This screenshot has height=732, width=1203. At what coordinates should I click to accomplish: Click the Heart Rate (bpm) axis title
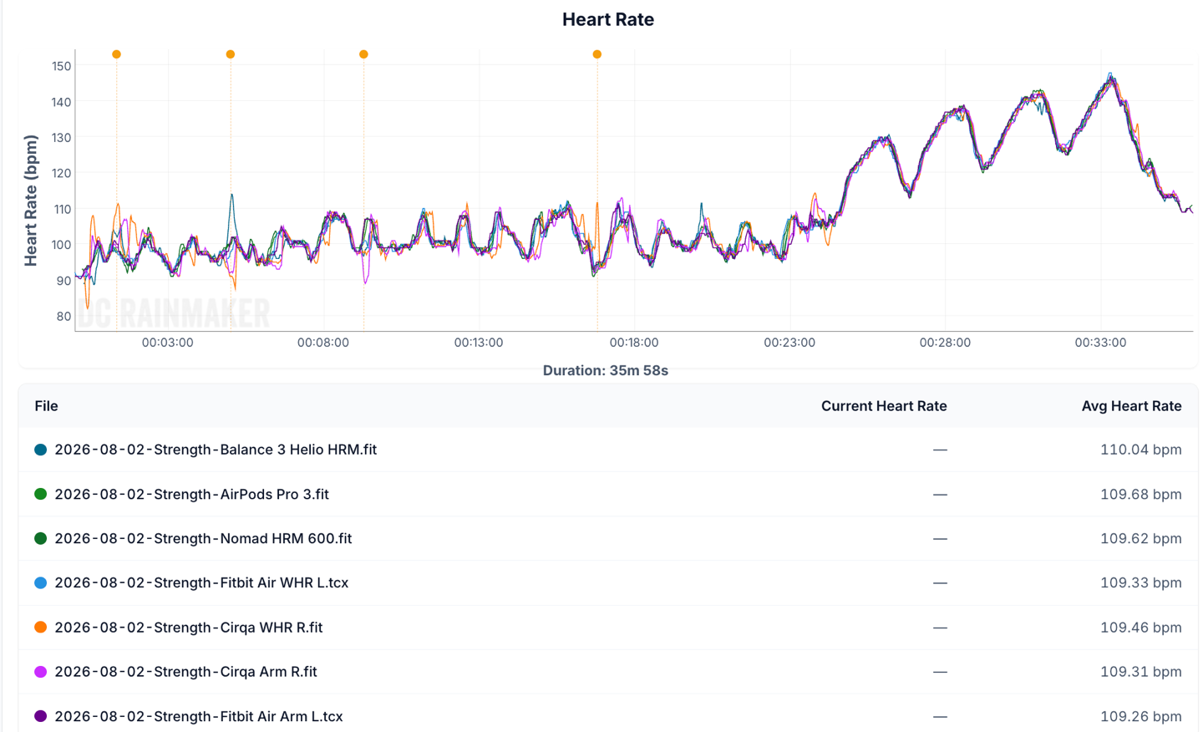pyautogui.click(x=31, y=201)
